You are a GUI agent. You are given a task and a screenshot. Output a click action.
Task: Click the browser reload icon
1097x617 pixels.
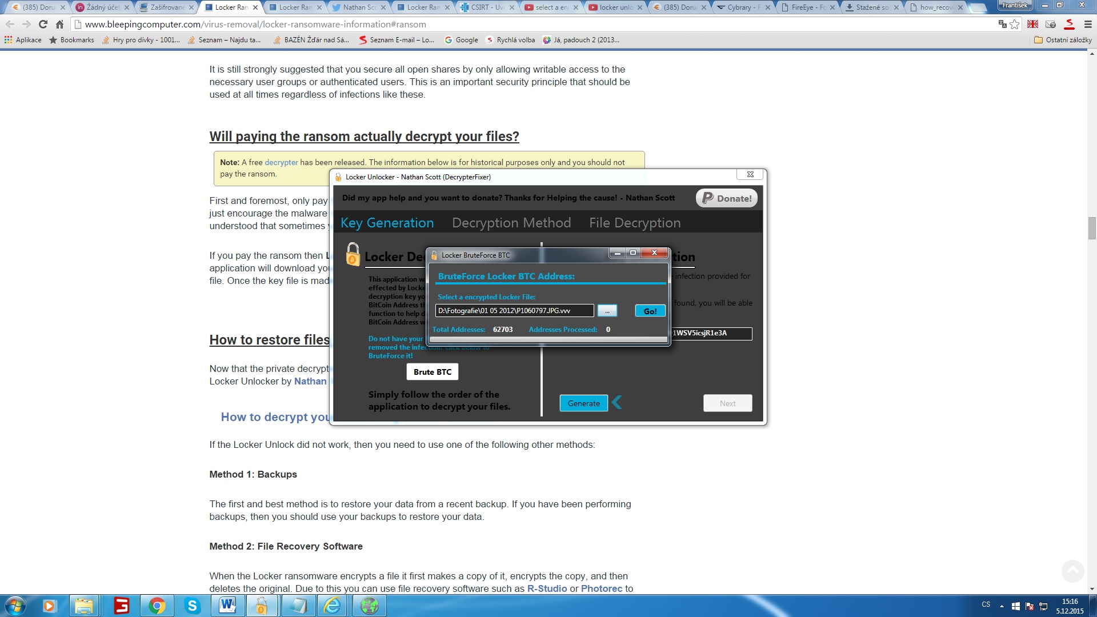click(x=43, y=24)
